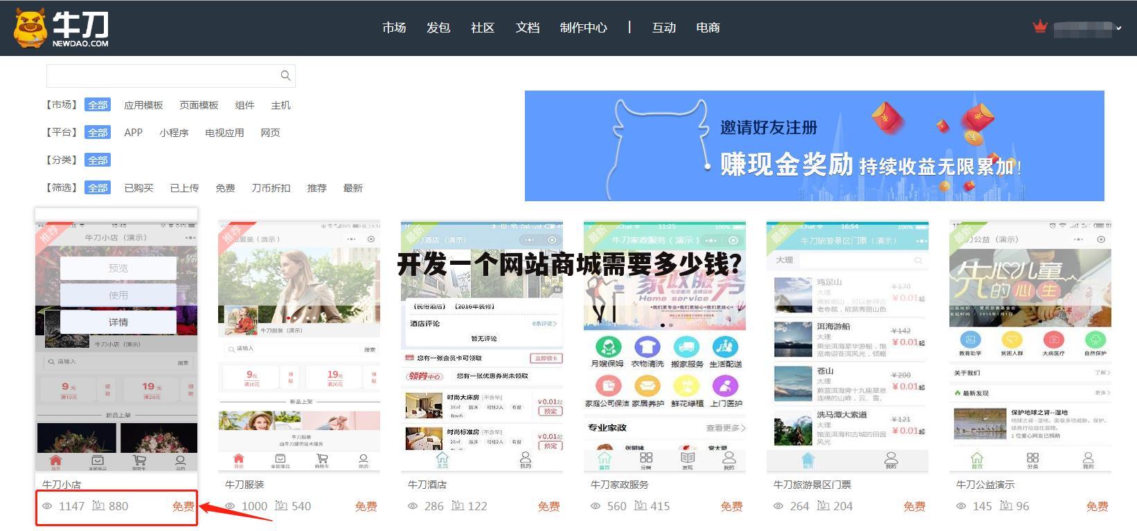Viewport: 1137px width, 531px height.
Task: Click the usage count icon beside 540
Action: coord(280,506)
